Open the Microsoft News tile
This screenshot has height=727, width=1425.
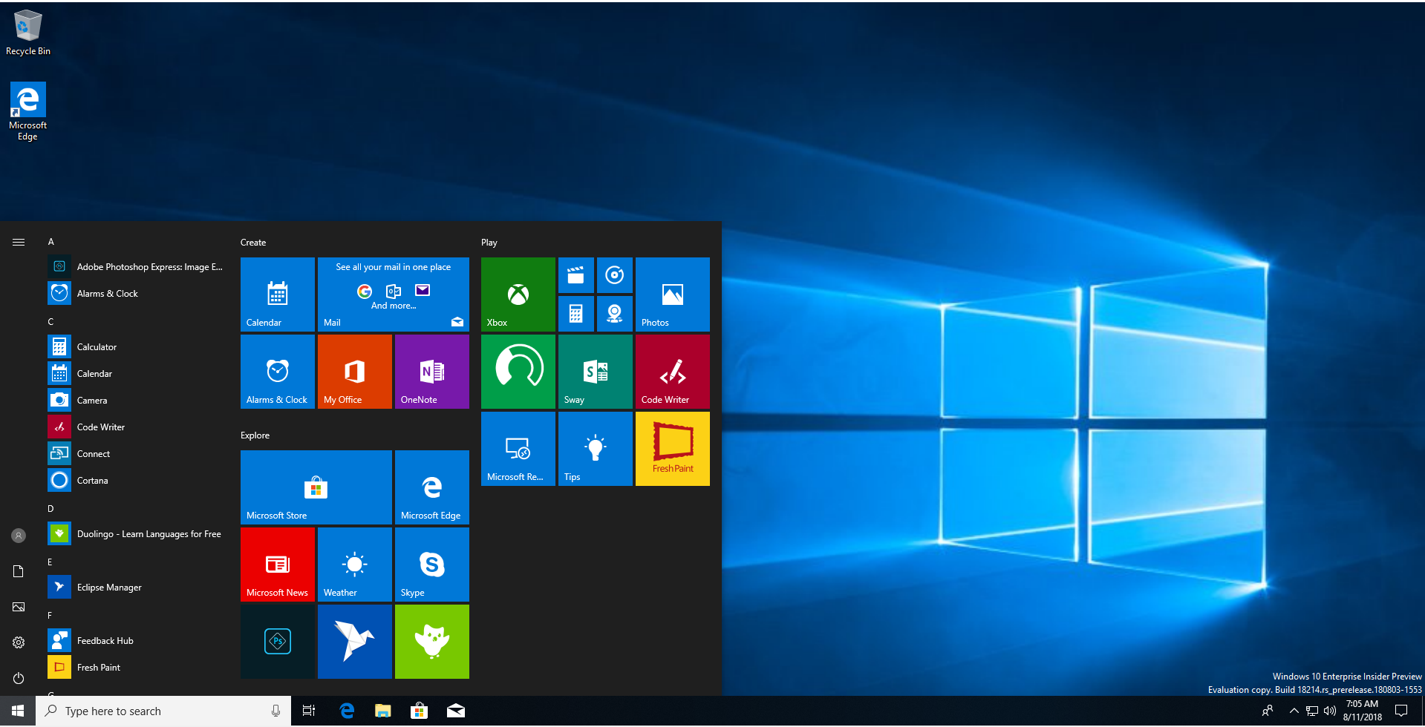[x=278, y=565]
